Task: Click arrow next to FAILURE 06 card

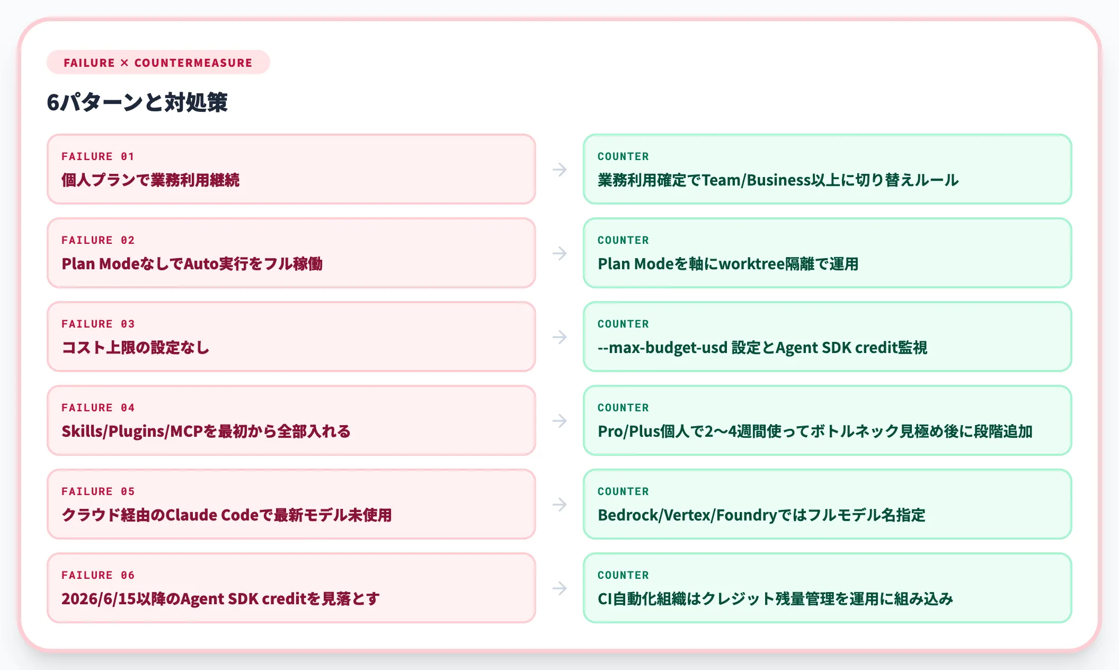Action: [559, 588]
